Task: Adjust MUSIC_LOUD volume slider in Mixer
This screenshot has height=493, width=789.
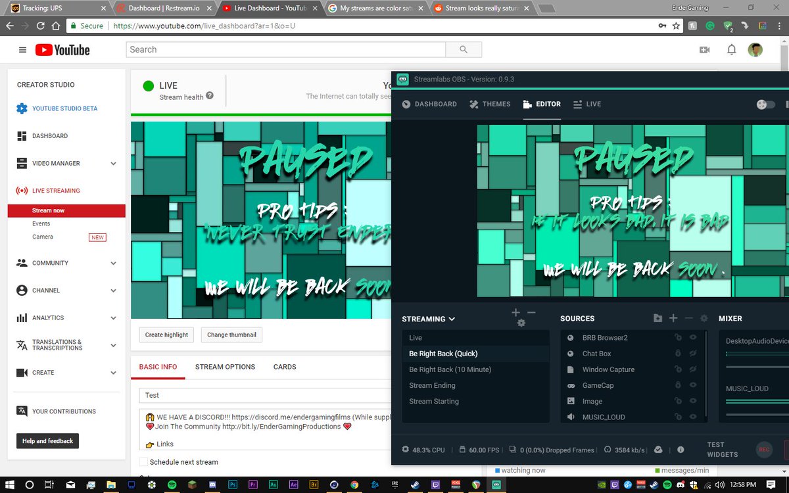Action: point(757,414)
